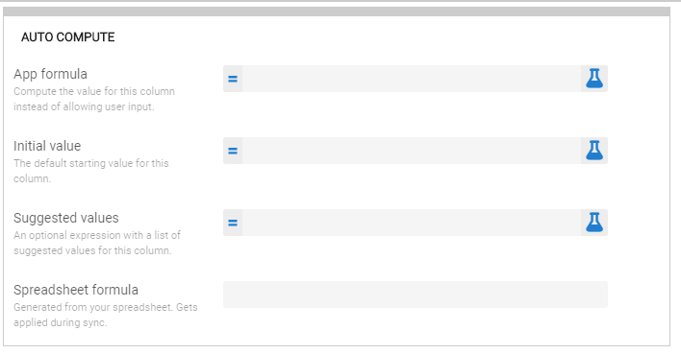This screenshot has width=681, height=354.
Task: Click the equals sign beside App formula
Action: [233, 79]
